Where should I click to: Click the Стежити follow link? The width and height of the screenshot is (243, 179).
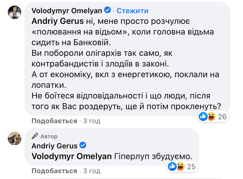(x=132, y=10)
